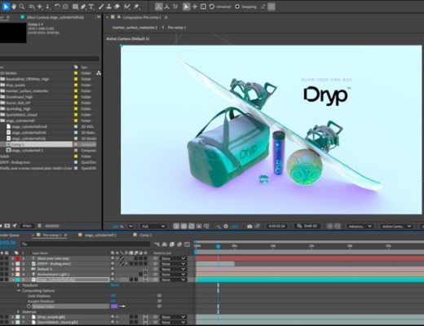Viewport: 424px width, 326px height.
Task: Open the Shadow Color purple swatch
Action: point(114,306)
